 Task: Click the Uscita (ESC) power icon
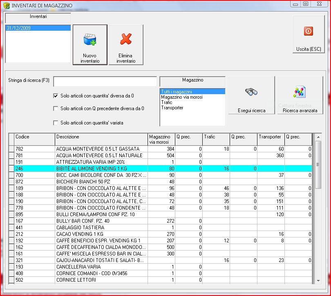(x=309, y=32)
